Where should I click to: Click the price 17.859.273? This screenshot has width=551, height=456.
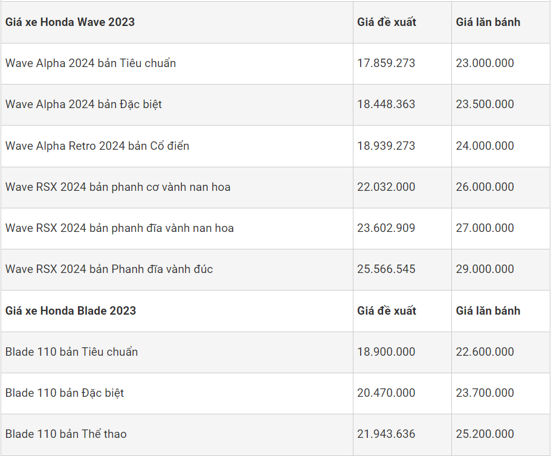click(x=386, y=63)
